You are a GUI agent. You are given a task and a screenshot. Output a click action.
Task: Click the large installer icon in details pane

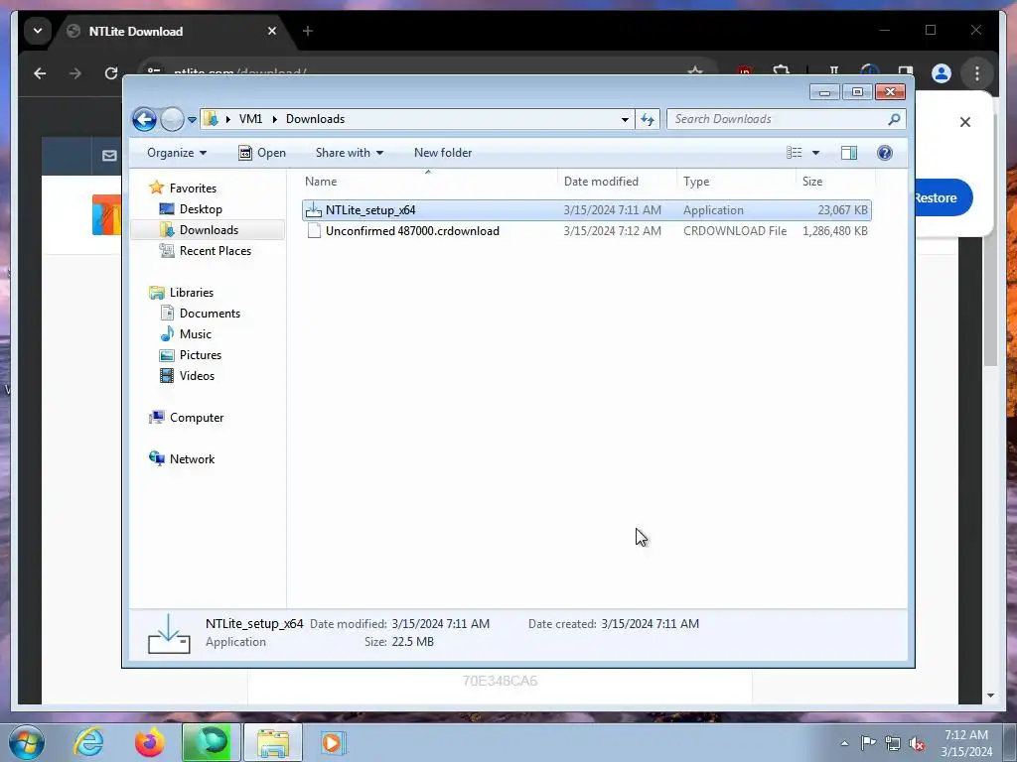click(169, 633)
